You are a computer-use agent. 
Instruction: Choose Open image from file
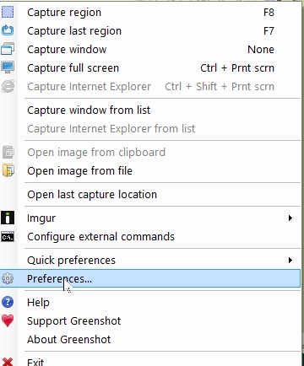(x=150, y=171)
